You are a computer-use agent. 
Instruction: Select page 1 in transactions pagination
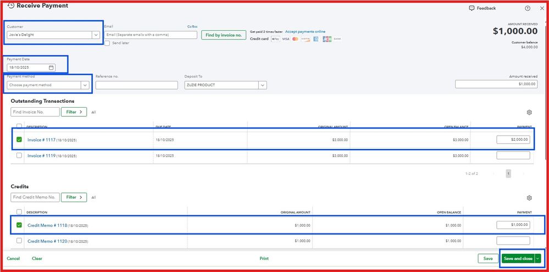pyautogui.click(x=508, y=173)
